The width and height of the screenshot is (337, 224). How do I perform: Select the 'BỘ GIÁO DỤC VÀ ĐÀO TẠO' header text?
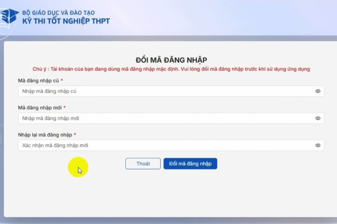59,13
